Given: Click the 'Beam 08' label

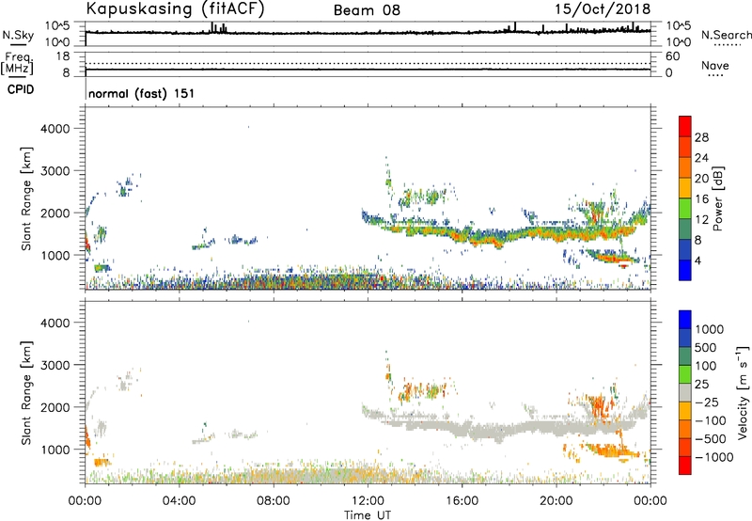Looking at the screenshot, I should click(367, 10).
